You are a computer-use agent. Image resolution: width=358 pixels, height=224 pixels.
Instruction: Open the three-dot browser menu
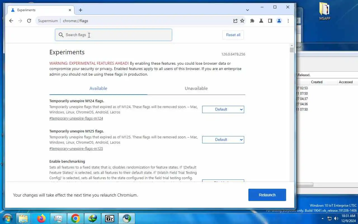(288, 21)
